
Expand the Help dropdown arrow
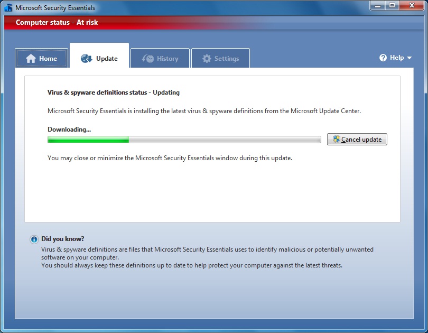coord(409,58)
